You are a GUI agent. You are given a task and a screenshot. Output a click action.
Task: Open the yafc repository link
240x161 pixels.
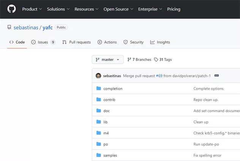(47, 28)
